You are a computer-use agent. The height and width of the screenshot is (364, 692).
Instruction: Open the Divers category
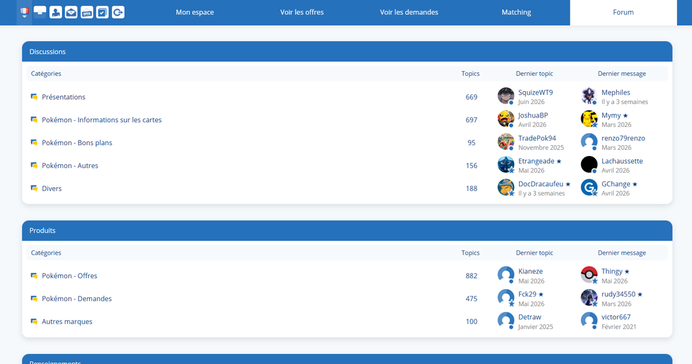[51, 189]
